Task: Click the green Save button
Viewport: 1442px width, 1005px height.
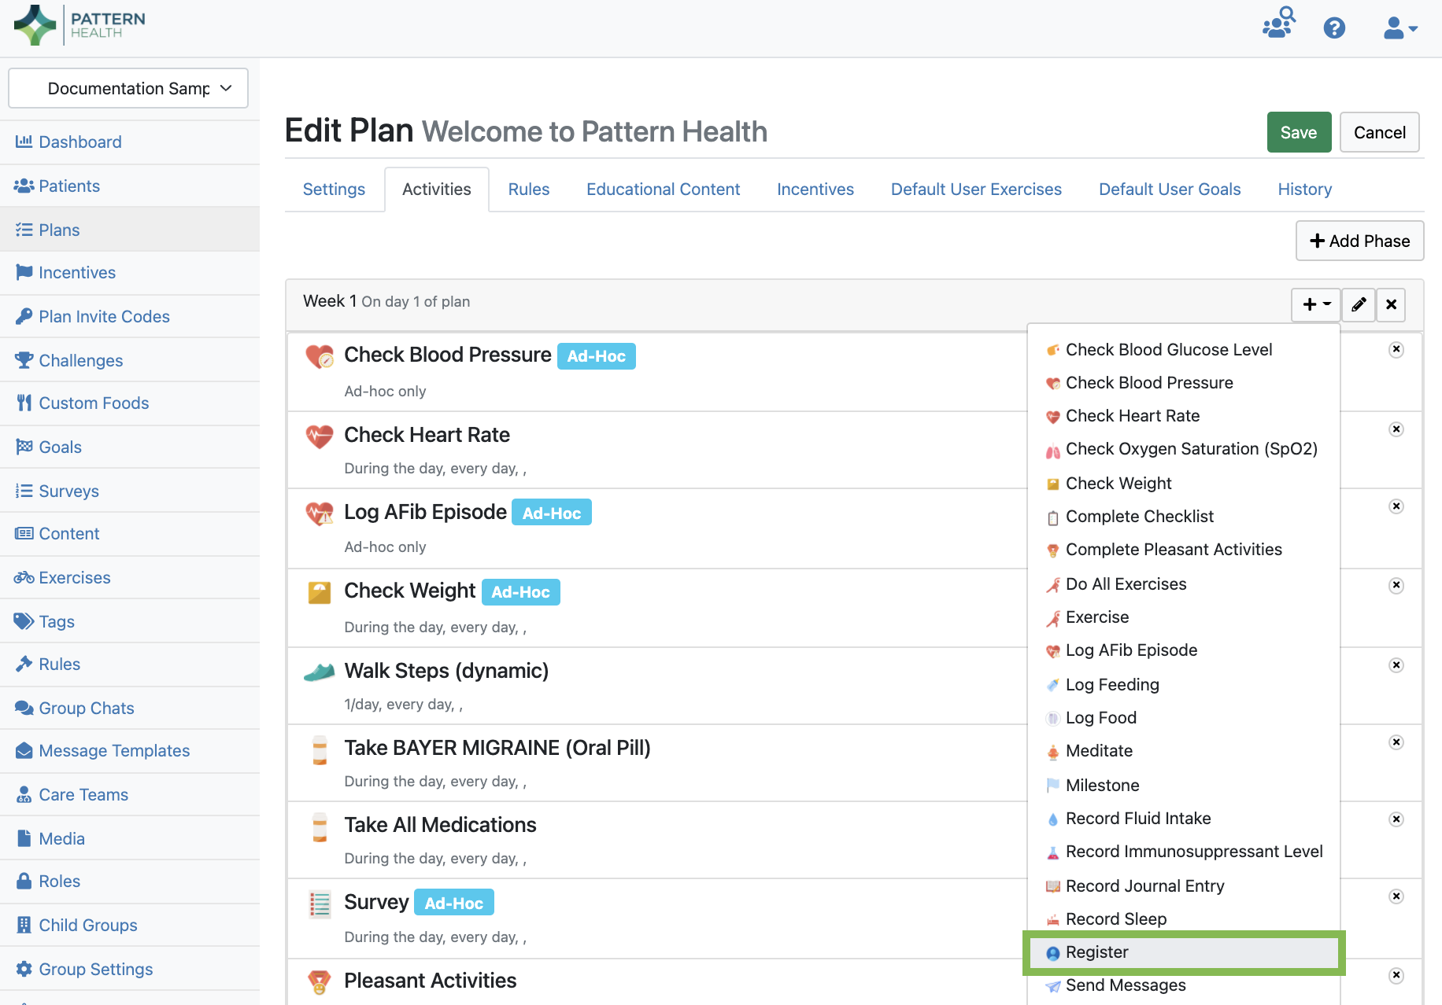Action: point(1298,132)
